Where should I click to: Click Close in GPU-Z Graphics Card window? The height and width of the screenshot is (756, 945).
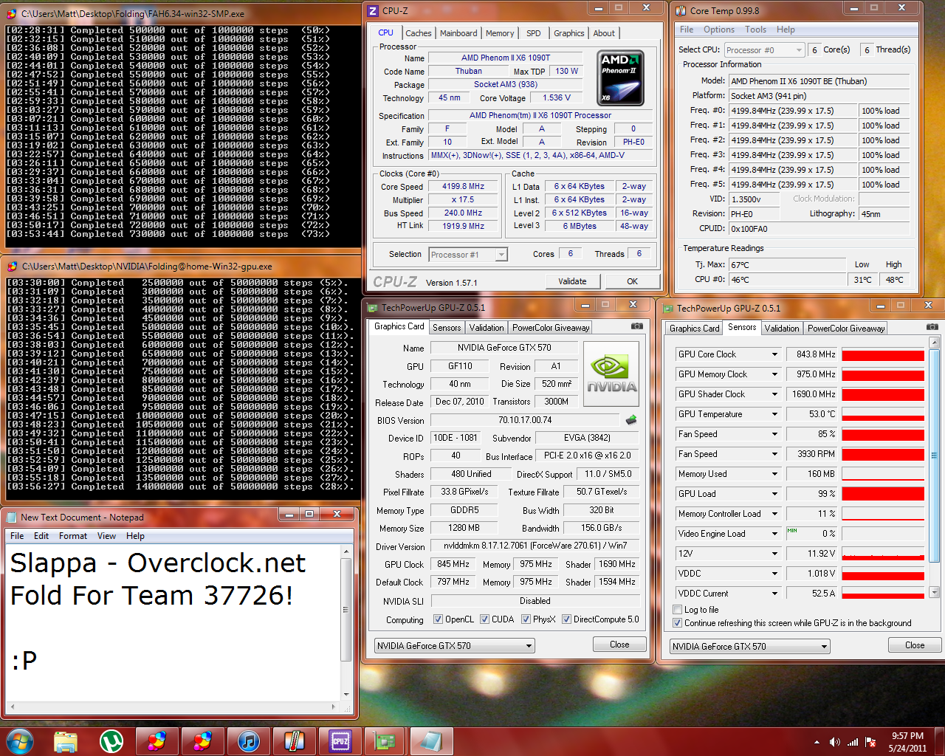click(x=619, y=645)
